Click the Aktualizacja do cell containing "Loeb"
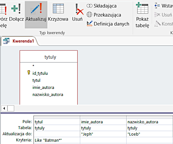The height and width of the screenshot is (144, 173). click(149, 134)
